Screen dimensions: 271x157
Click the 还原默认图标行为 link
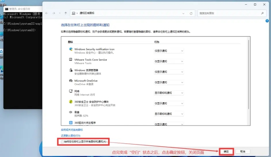[71, 136]
